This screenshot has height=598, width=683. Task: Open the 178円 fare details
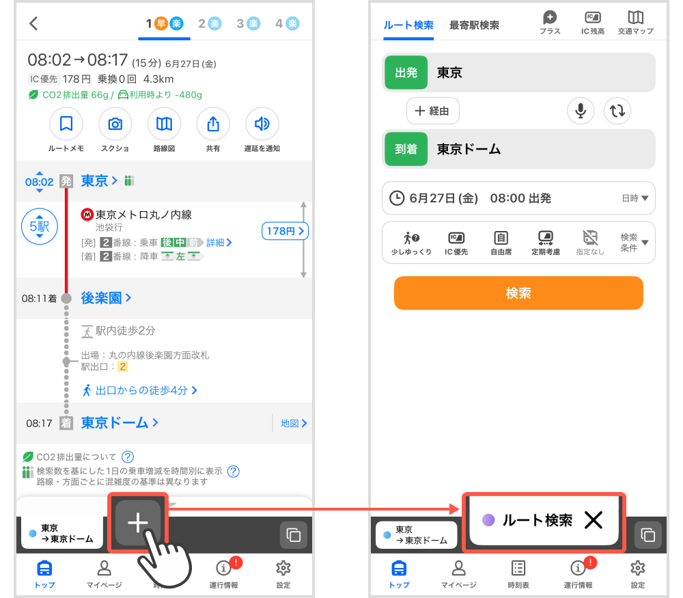pos(285,231)
